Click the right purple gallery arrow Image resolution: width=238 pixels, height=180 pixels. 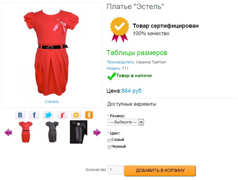coord(97,132)
